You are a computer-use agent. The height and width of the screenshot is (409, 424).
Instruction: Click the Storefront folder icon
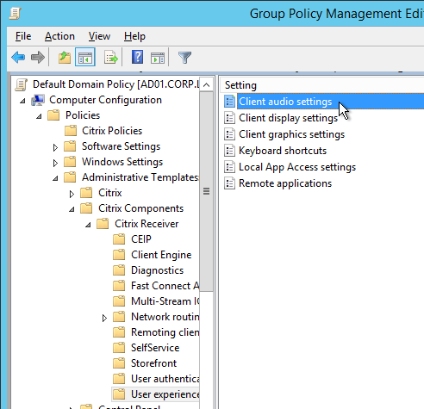click(119, 363)
